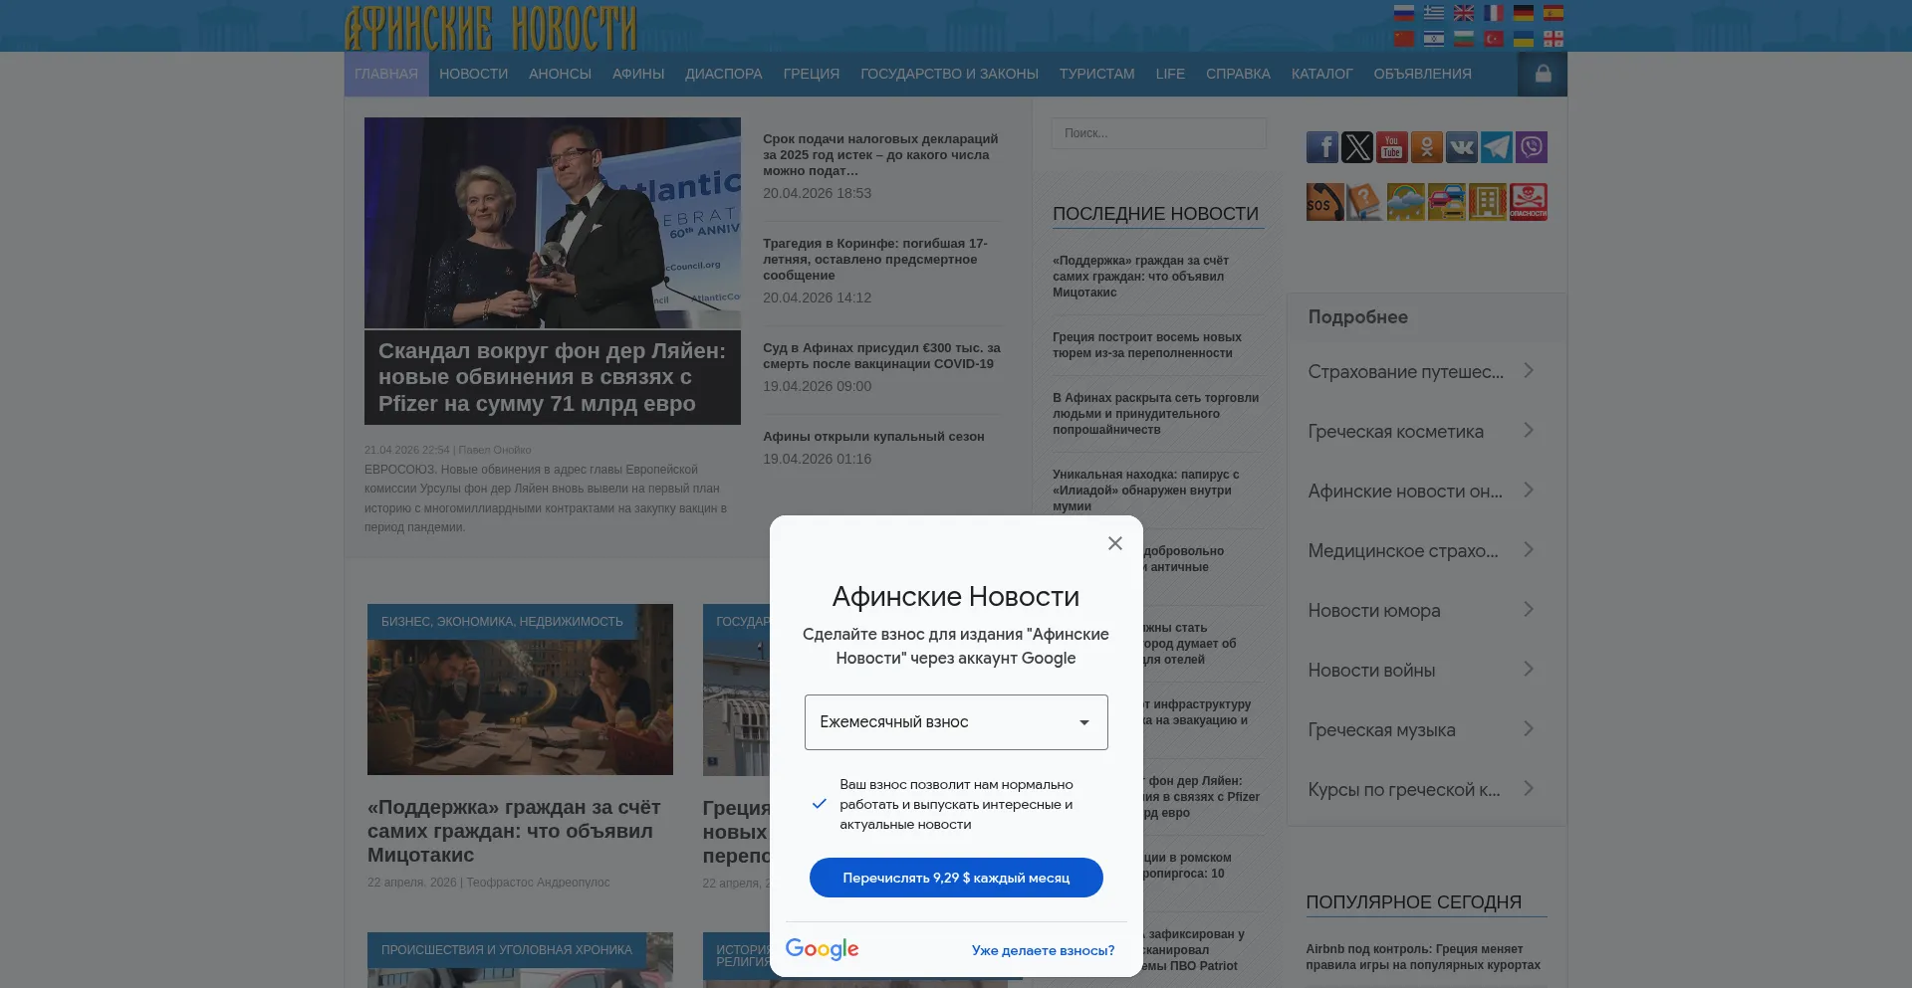1912x988 pixels.
Task: Open the ДИАСПОРА menu item
Action: (724, 74)
